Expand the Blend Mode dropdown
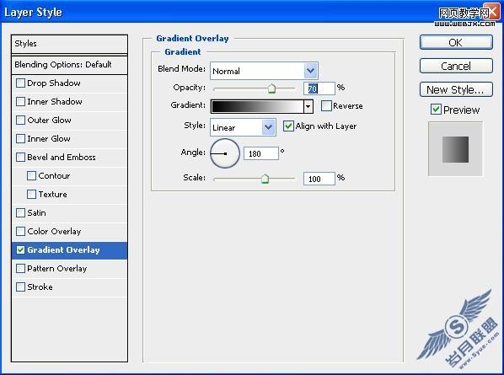Viewport: 504px width, 375px height. pos(310,71)
